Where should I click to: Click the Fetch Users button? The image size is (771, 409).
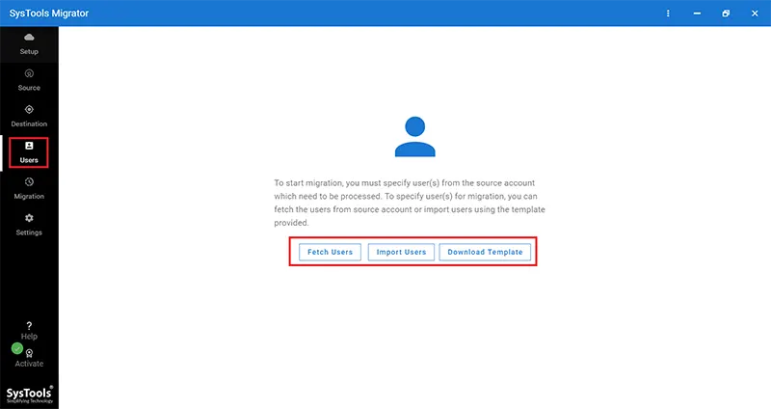330,252
